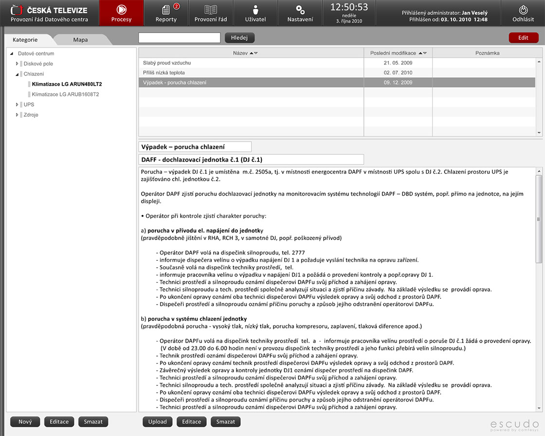Screen dimensions: 545x436
Task: Collapse the Chlazení tree node
Action: pos(17,74)
